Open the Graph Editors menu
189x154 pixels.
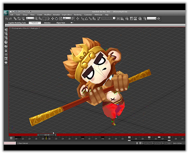pyautogui.click(x=67, y=15)
